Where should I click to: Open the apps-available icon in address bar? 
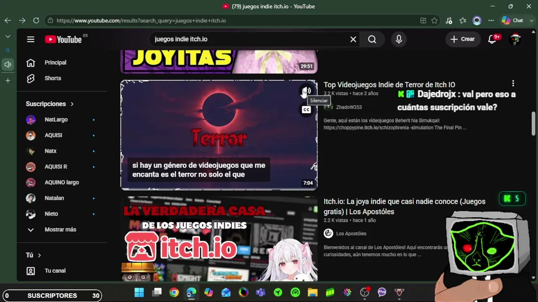(423, 21)
